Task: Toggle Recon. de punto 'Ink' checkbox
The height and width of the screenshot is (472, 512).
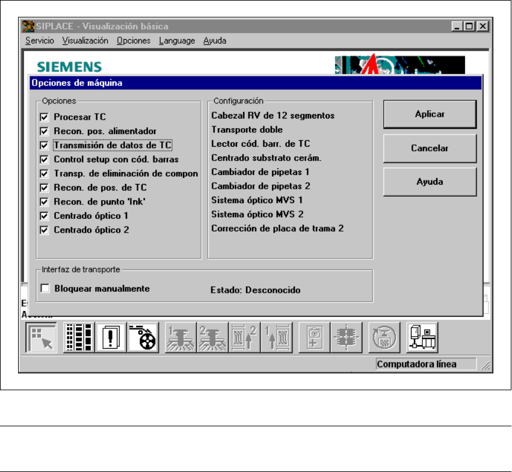Action: click(44, 201)
